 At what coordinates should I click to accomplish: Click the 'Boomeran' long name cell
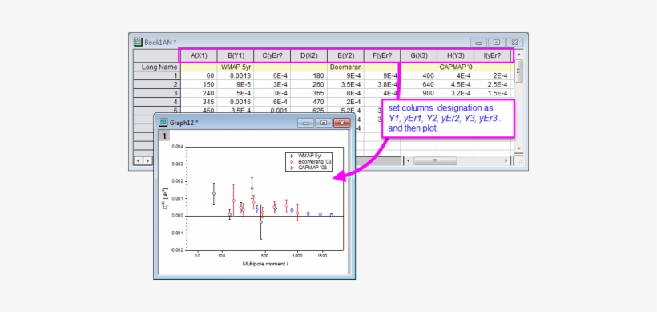point(345,67)
